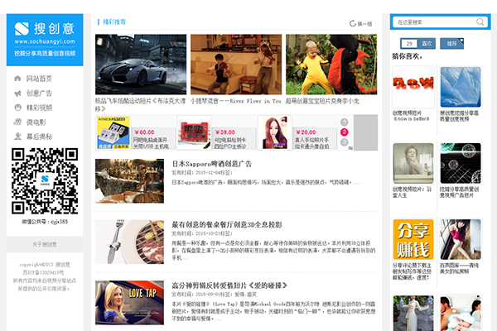Click the home icon beside 网站首页

[18, 79]
